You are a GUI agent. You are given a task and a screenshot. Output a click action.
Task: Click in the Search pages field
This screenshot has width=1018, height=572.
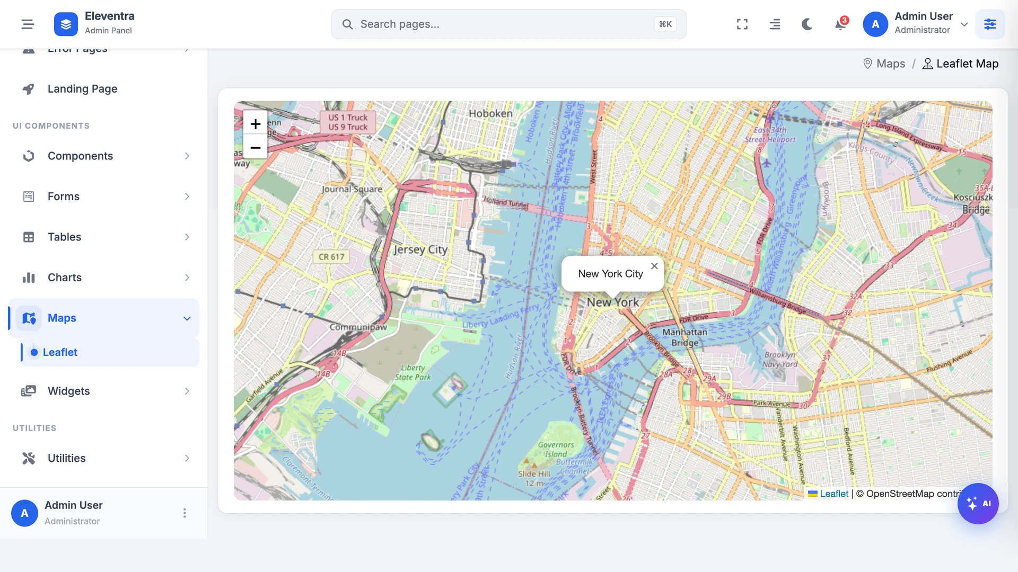(x=508, y=24)
